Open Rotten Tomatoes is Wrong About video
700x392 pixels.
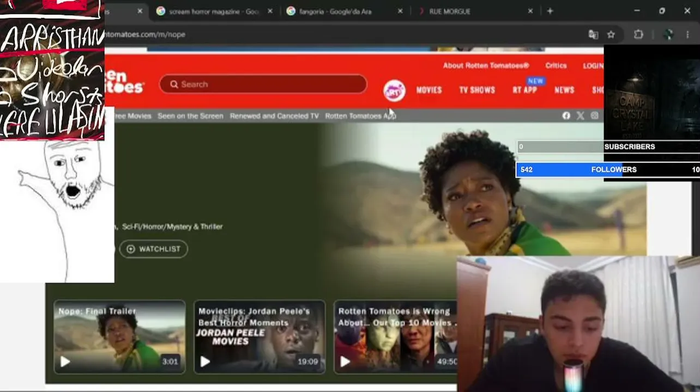(x=395, y=336)
